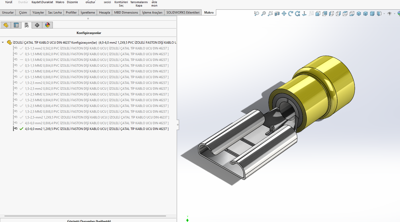The image size is (400, 222).
Task: Open the DimXpertManager crosshair tab
Action: pos(37,25)
